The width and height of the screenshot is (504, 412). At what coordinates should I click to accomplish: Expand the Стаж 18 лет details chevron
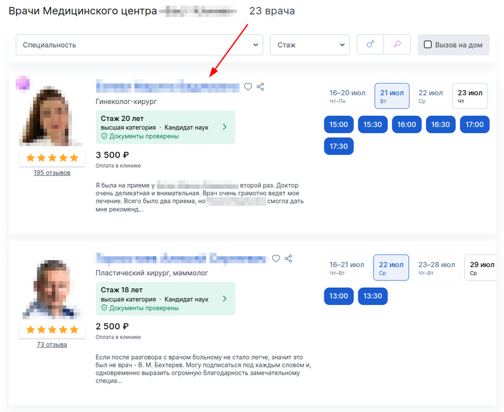coord(224,299)
